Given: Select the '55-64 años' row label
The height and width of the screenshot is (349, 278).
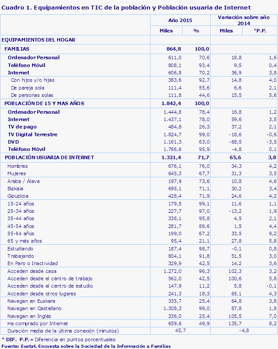Looking at the screenshot, I should (x=21, y=234).
